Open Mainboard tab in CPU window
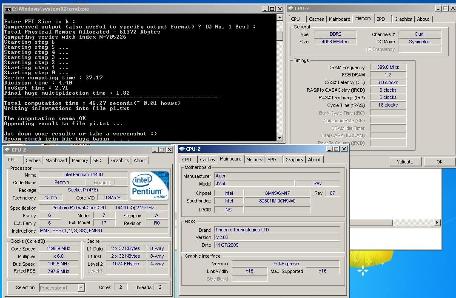Screen dimensions: 456x298 (x=56, y=160)
